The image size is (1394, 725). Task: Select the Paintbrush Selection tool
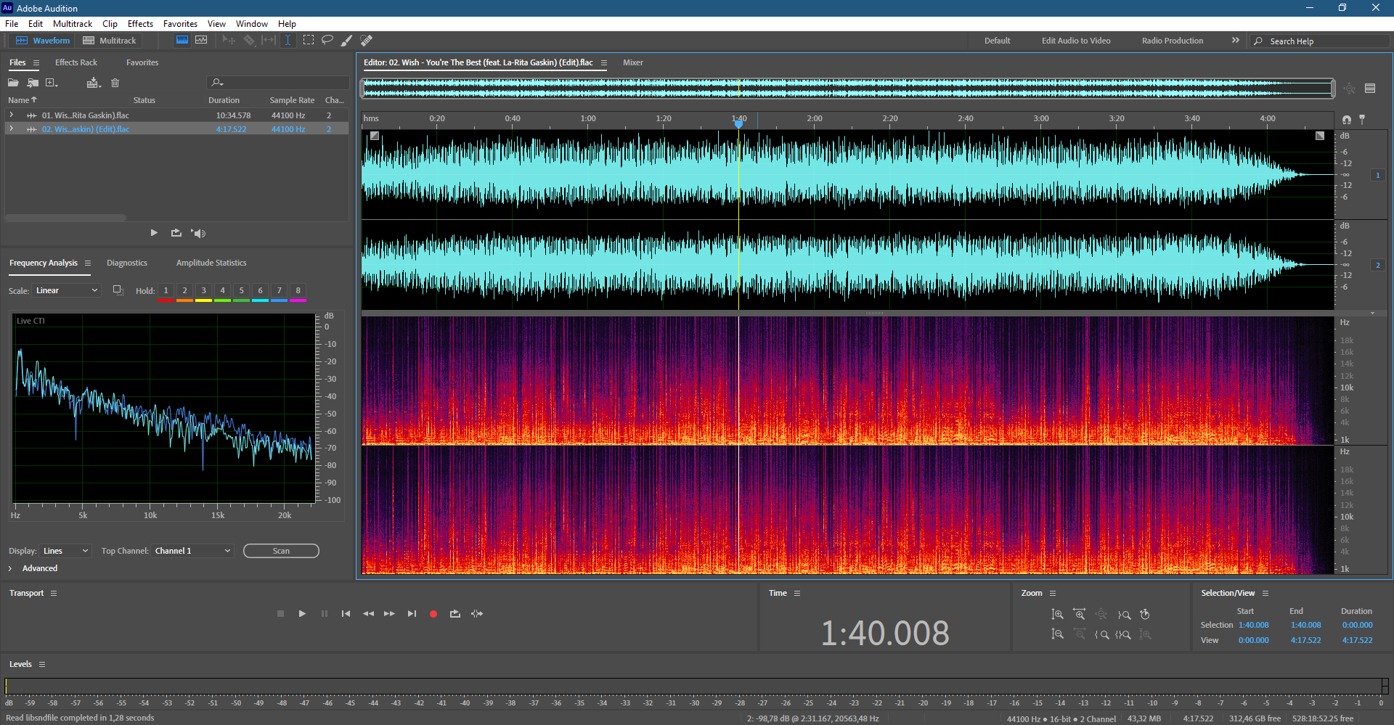point(347,41)
